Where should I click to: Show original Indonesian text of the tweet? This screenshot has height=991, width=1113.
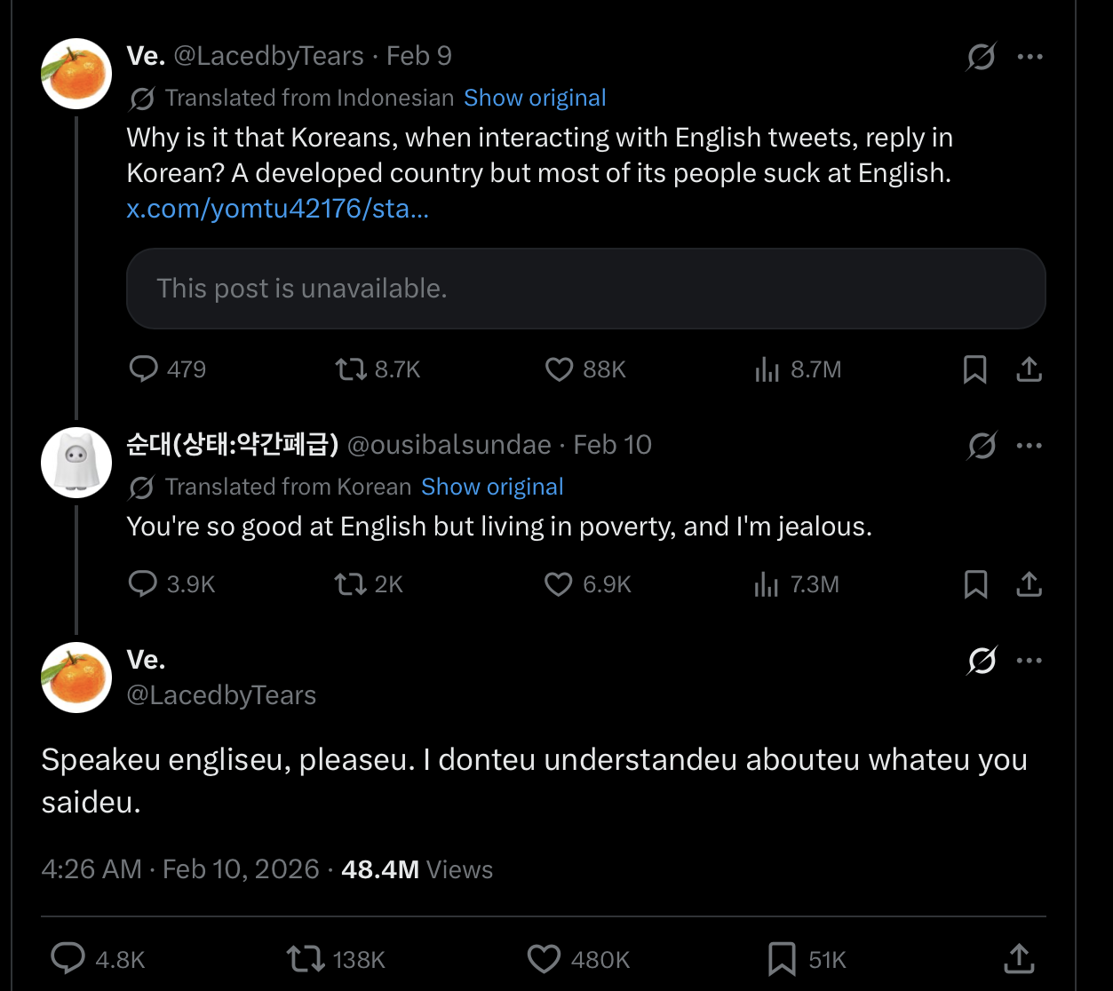535,98
